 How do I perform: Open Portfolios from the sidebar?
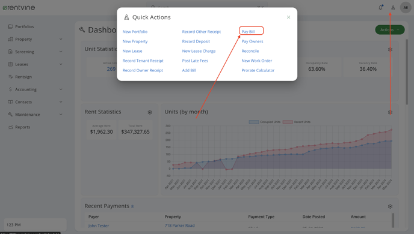[x=24, y=26]
